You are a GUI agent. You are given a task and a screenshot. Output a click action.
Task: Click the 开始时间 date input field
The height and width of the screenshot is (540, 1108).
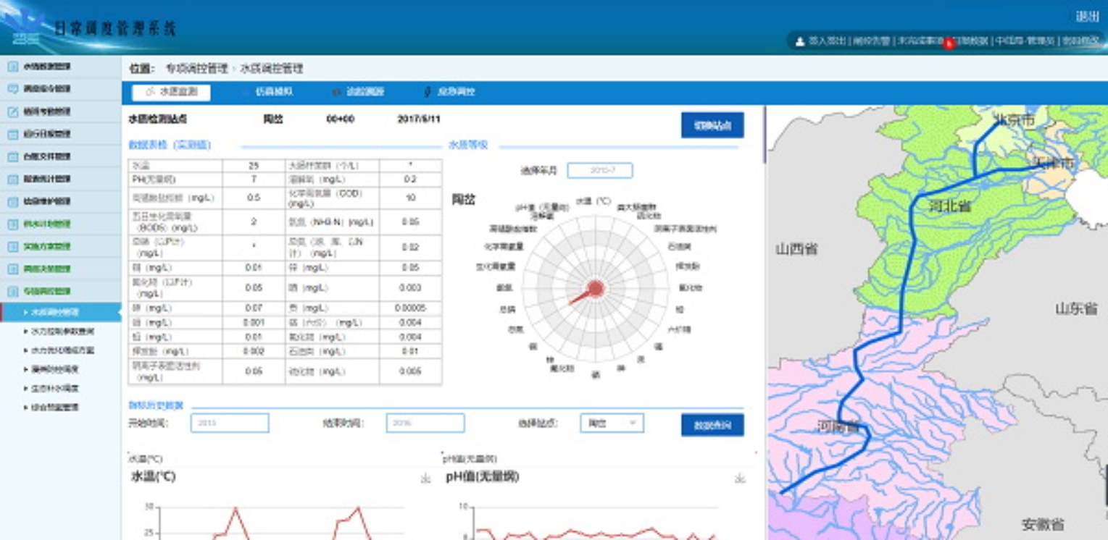coord(230,423)
